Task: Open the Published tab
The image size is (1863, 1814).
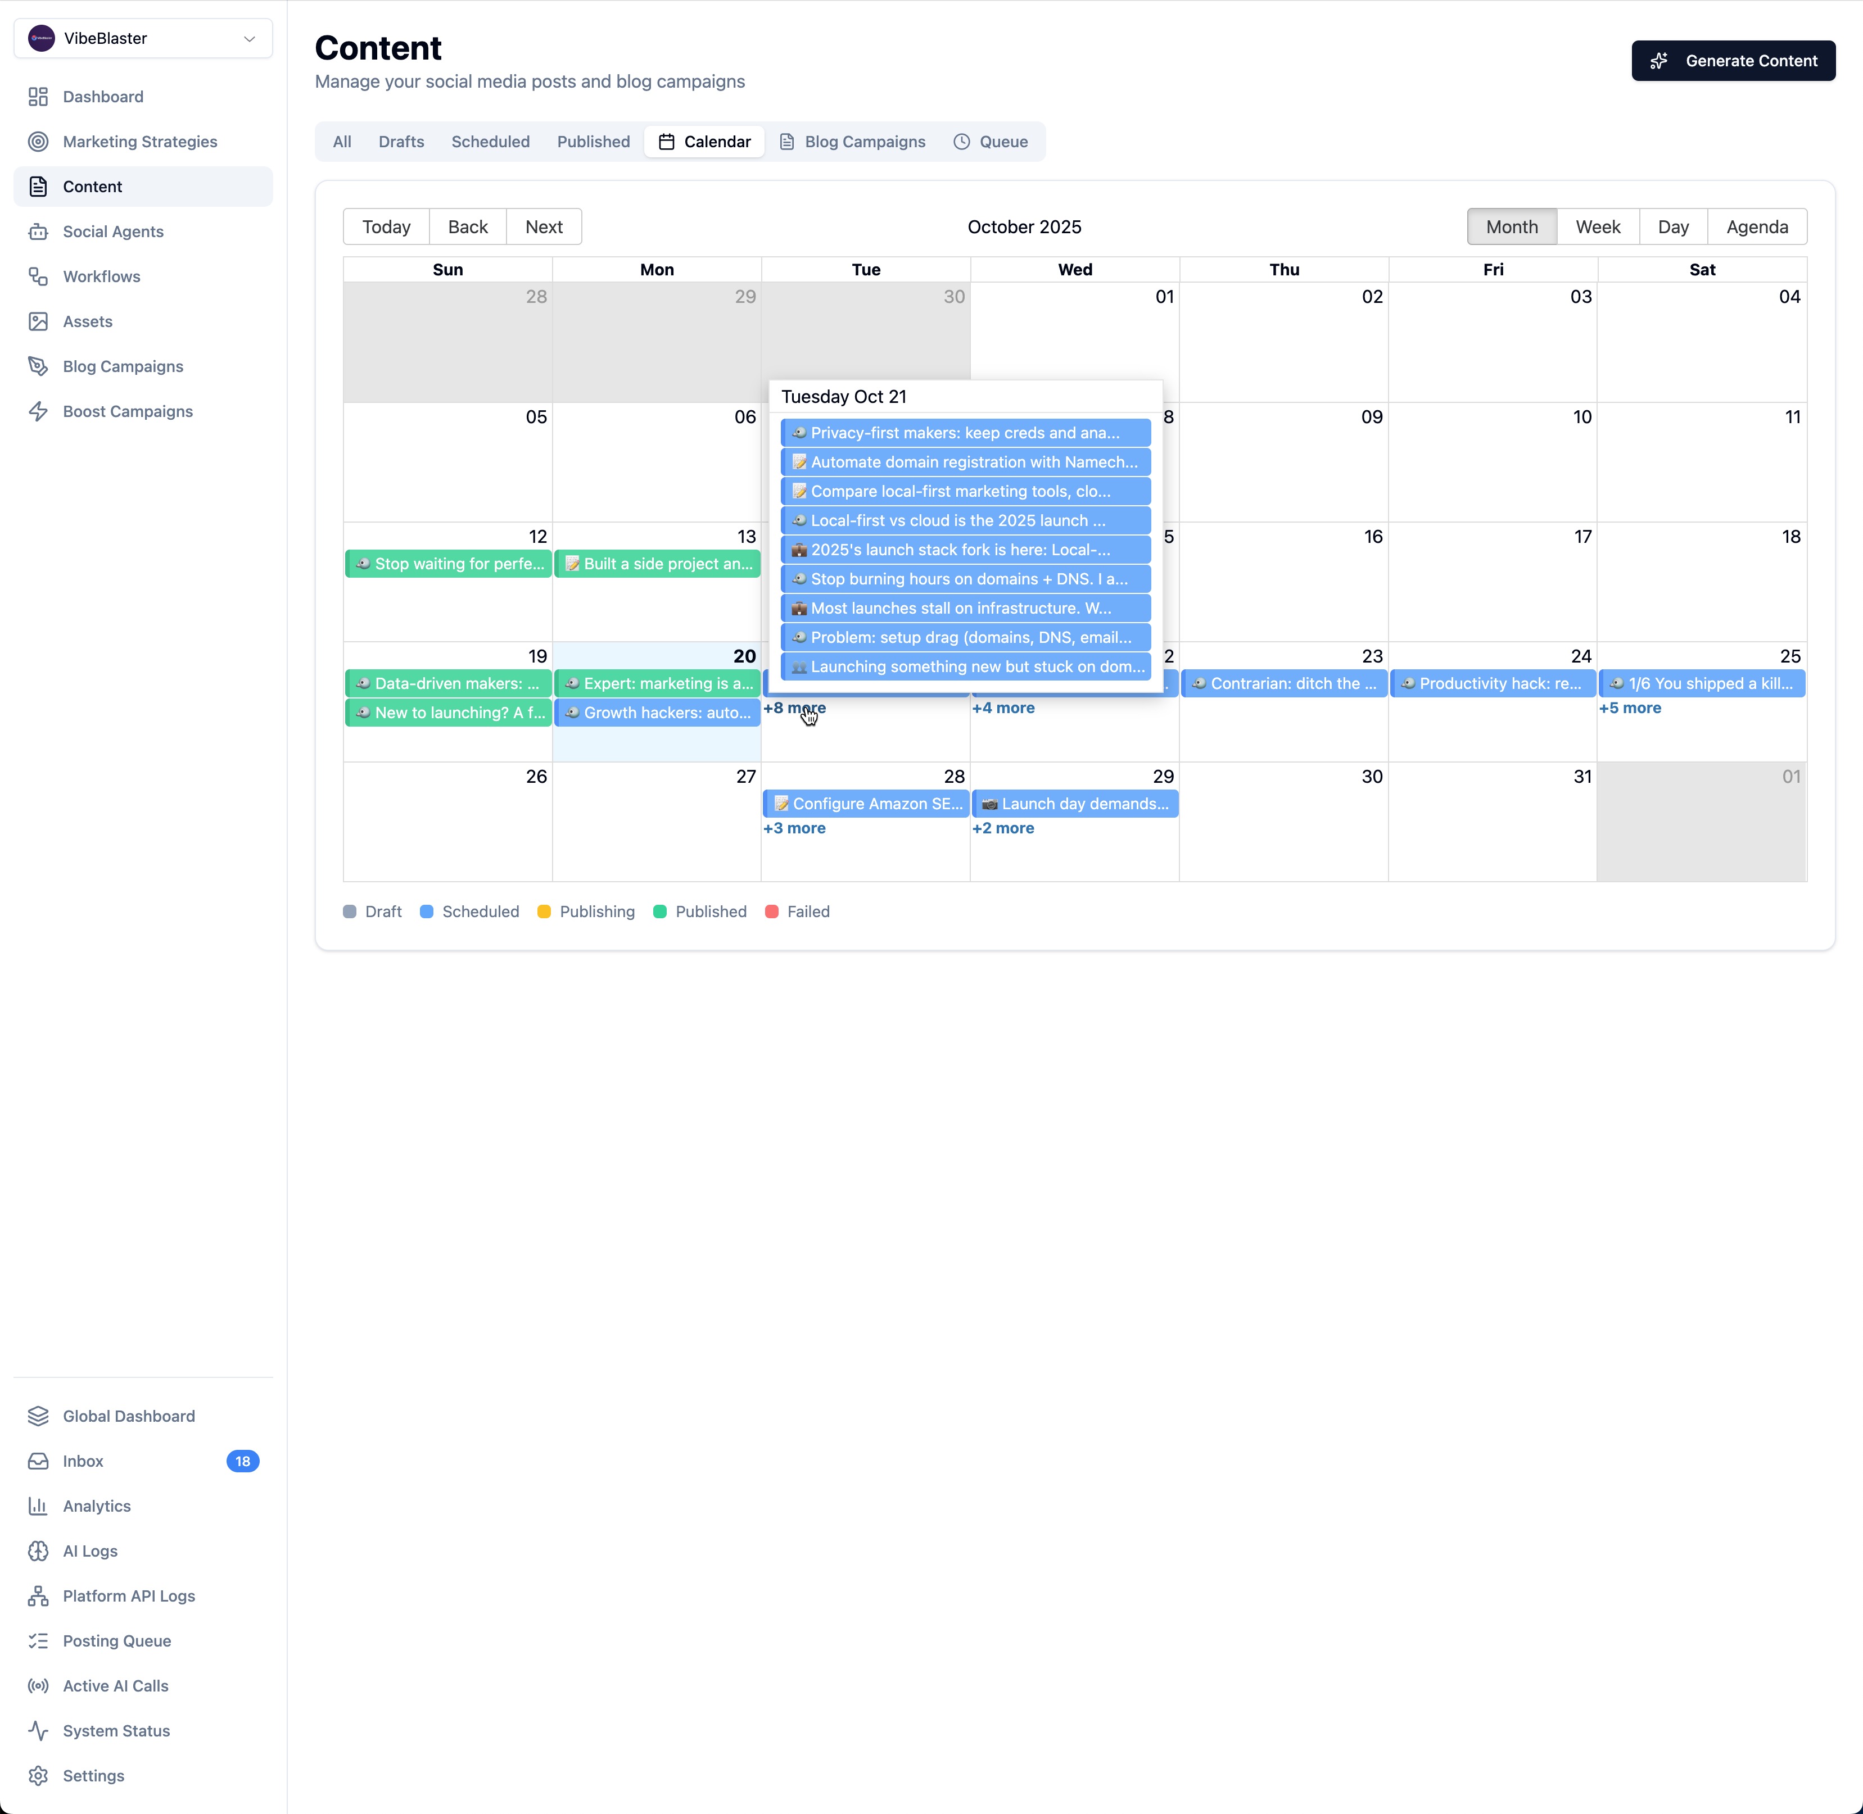Action: click(x=593, y=141)
